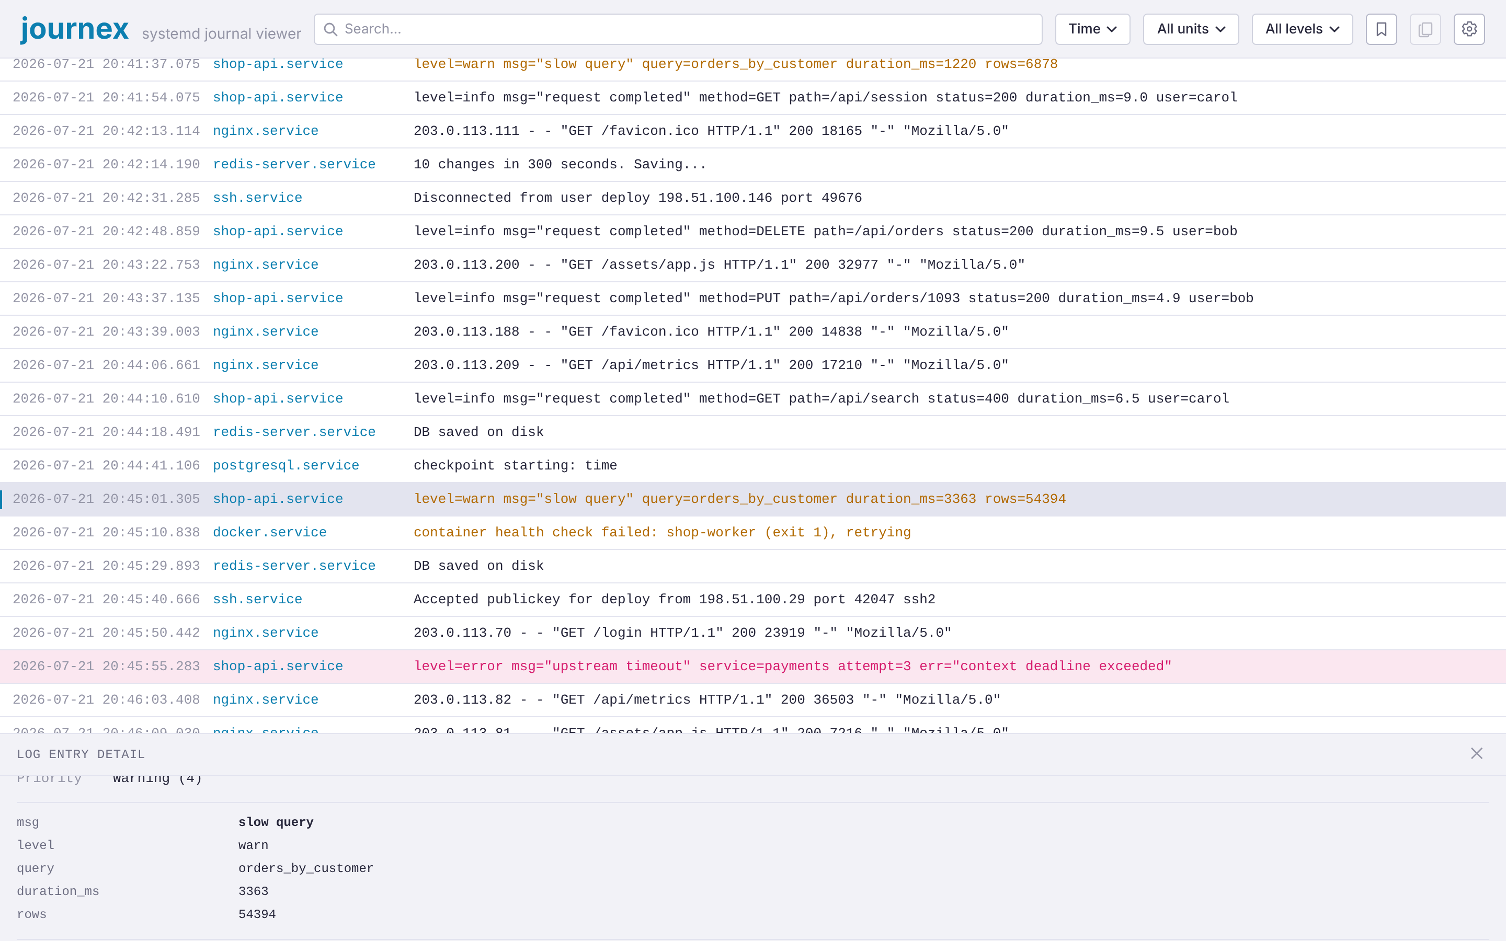
Task: Select the GET /api/search status=400 row
Action: [x=753, y=399]
